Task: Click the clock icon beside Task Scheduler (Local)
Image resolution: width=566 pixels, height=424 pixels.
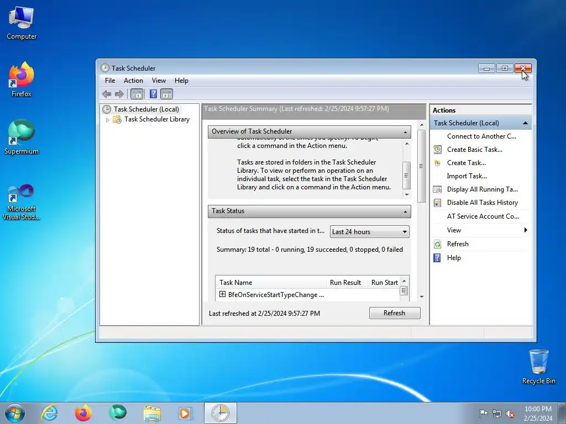Action: point(107,109)
